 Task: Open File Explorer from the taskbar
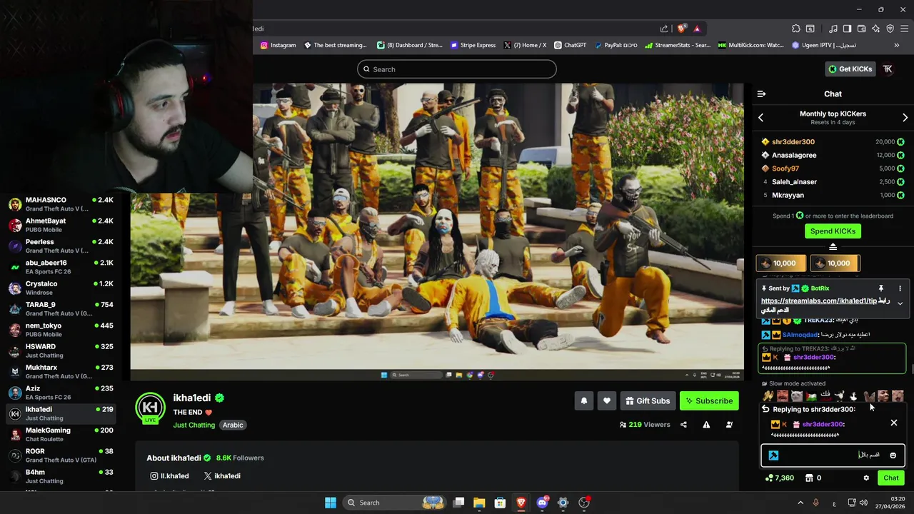click(x=479, y=503)
